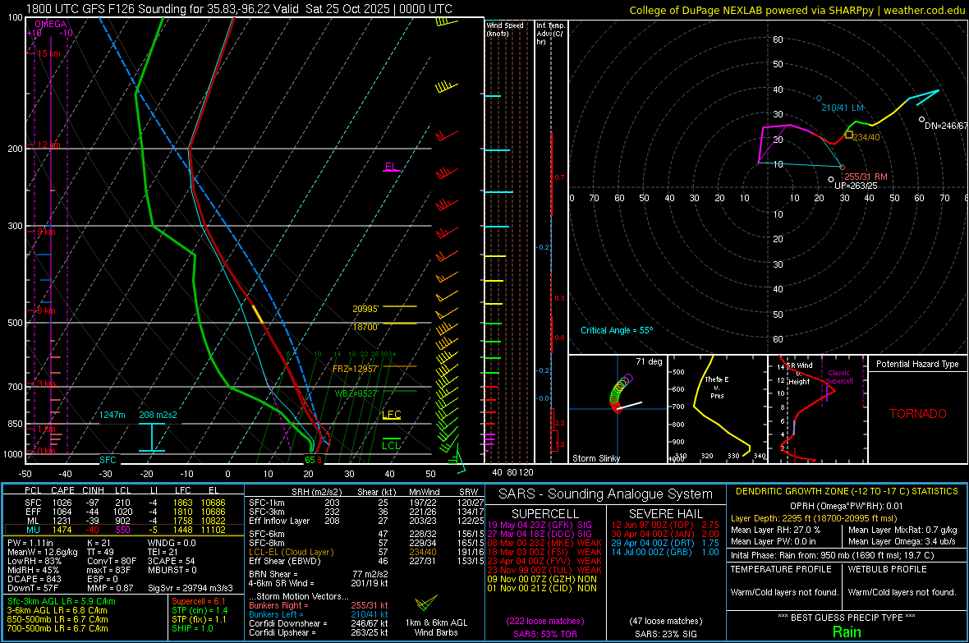Click the OPRH (Omega*PW*RH): 0.01 line

pos(847,506)
